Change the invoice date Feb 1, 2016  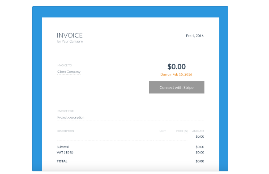coord(195,36)
